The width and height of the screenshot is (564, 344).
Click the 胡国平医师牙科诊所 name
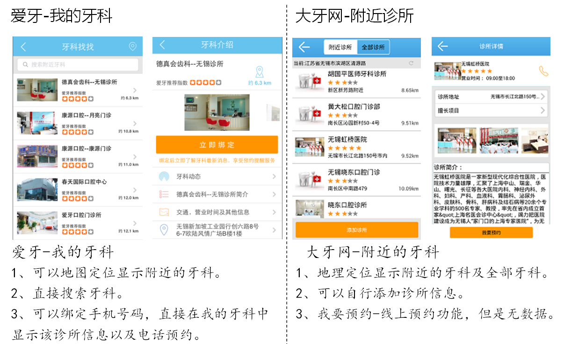(357, 74)
